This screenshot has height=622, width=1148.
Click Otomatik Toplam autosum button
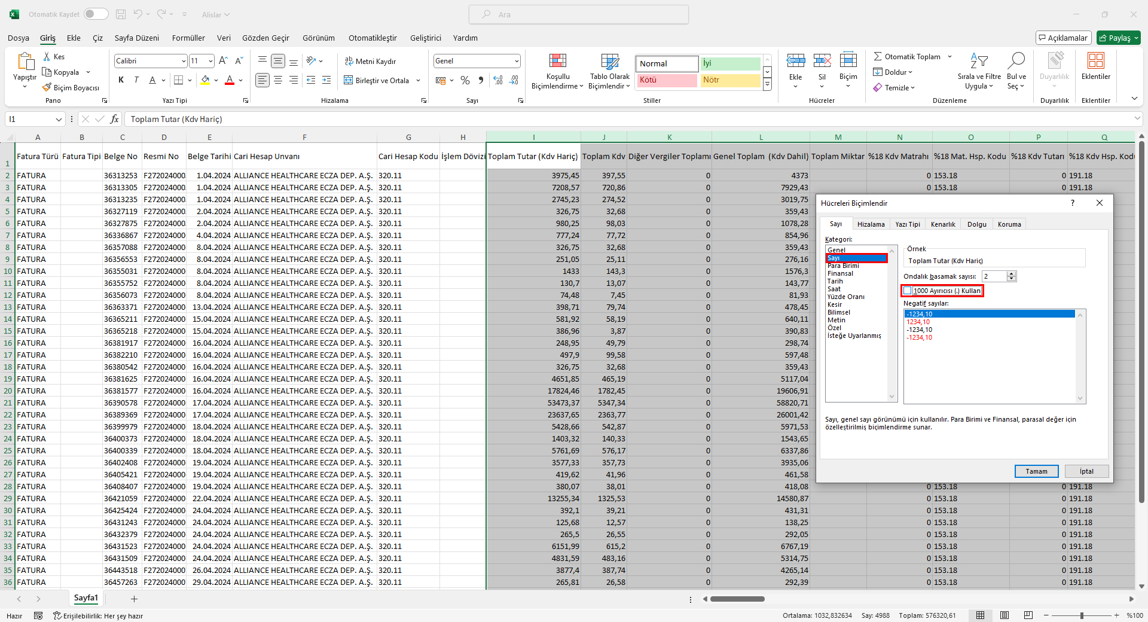point(906,57)
